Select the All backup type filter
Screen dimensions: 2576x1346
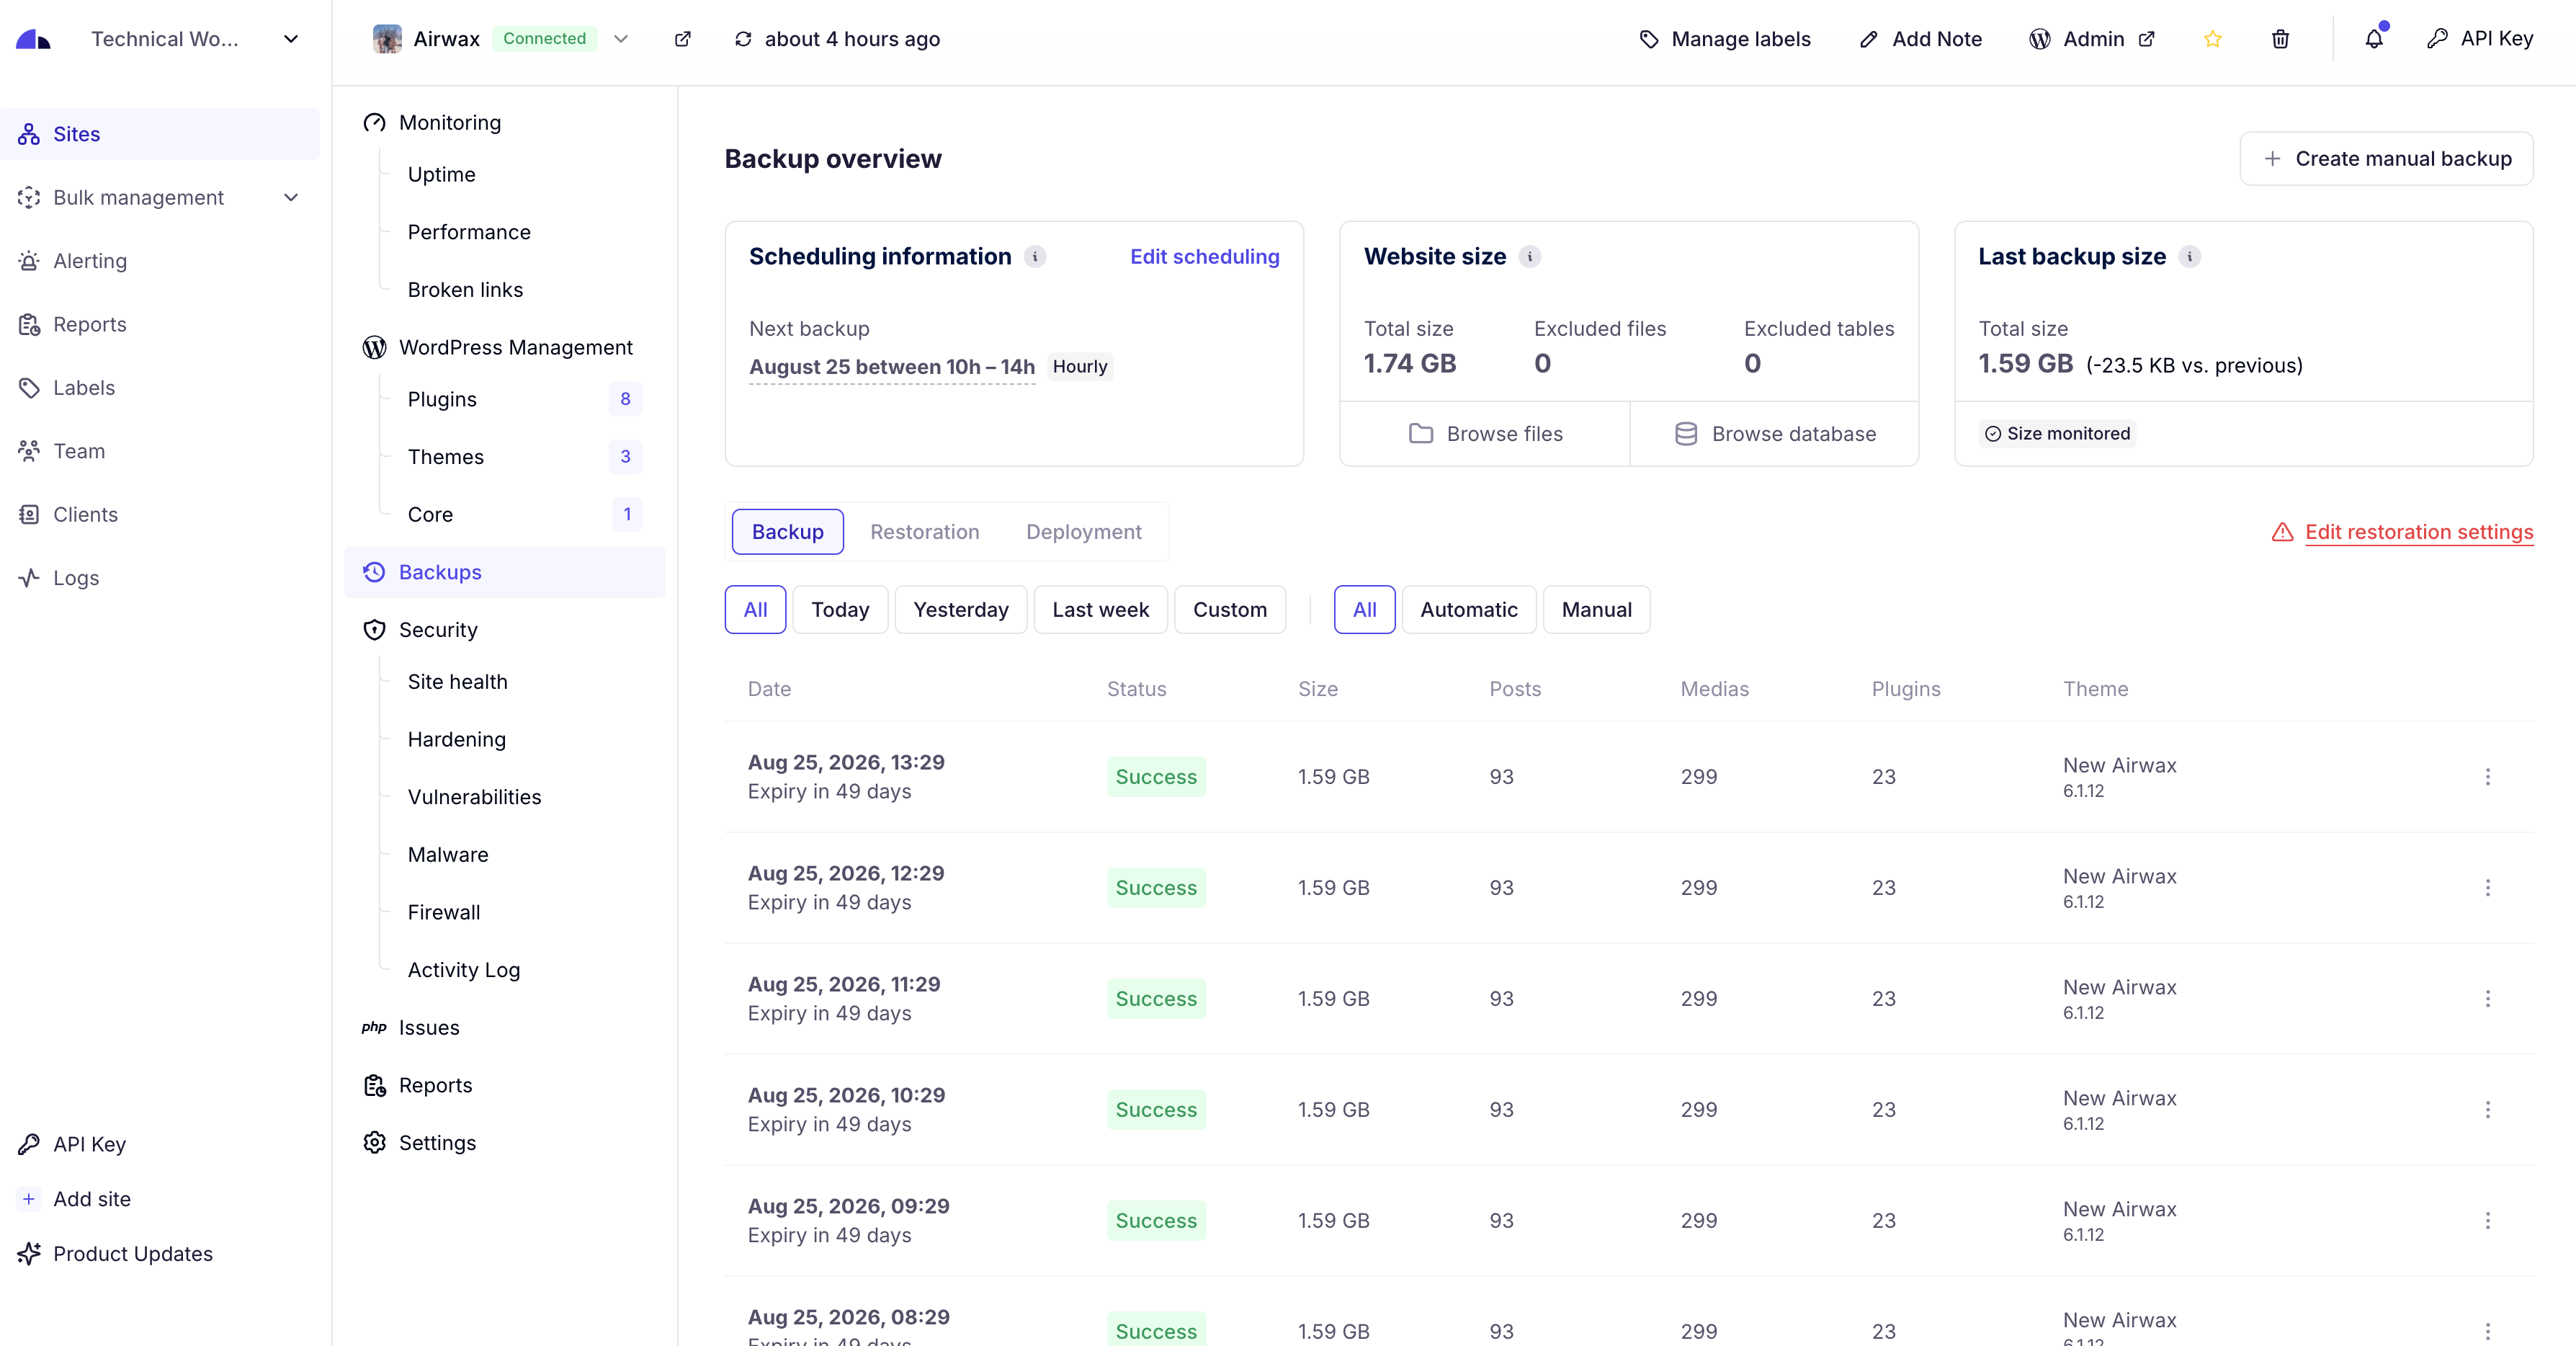1364,610
